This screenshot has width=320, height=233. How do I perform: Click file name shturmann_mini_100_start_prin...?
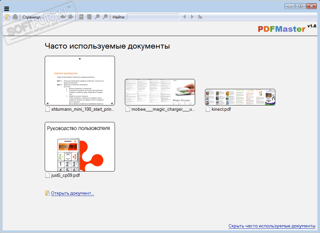83,109
